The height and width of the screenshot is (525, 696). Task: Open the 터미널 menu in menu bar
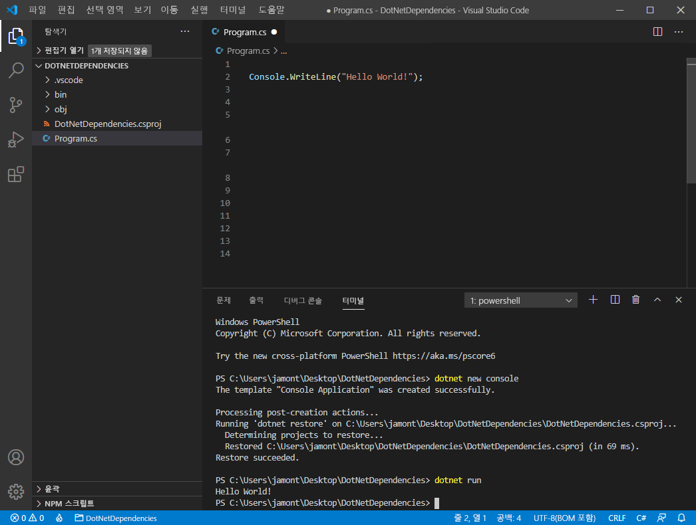point(232,9)
